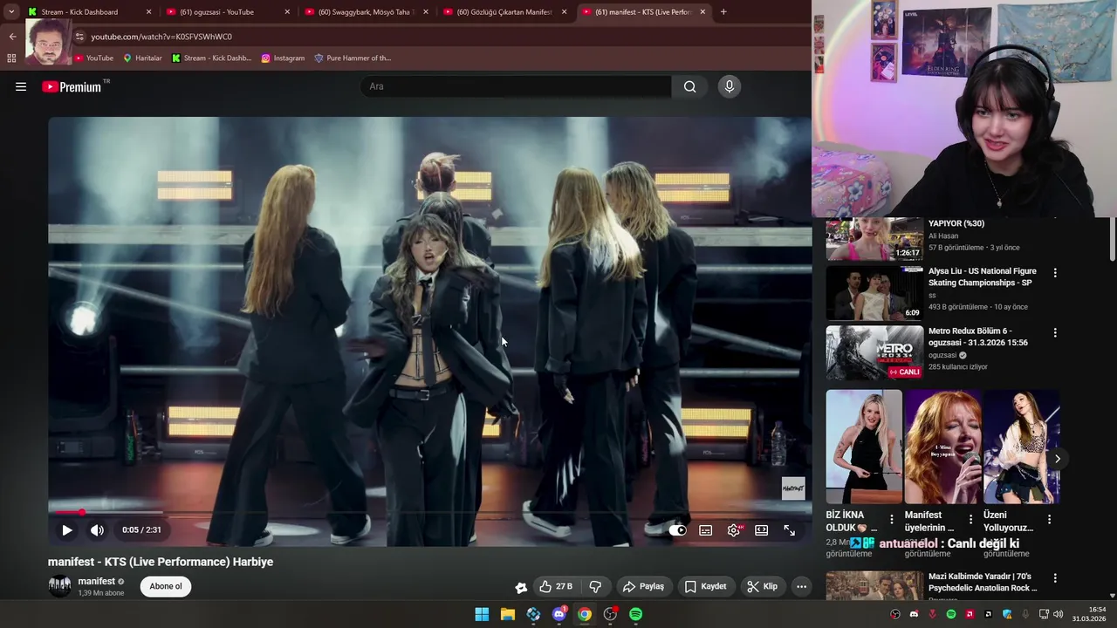1117x628 pixels.
Task: Open Pure Hammer of th... bookmark
Action: pos(353,58)
